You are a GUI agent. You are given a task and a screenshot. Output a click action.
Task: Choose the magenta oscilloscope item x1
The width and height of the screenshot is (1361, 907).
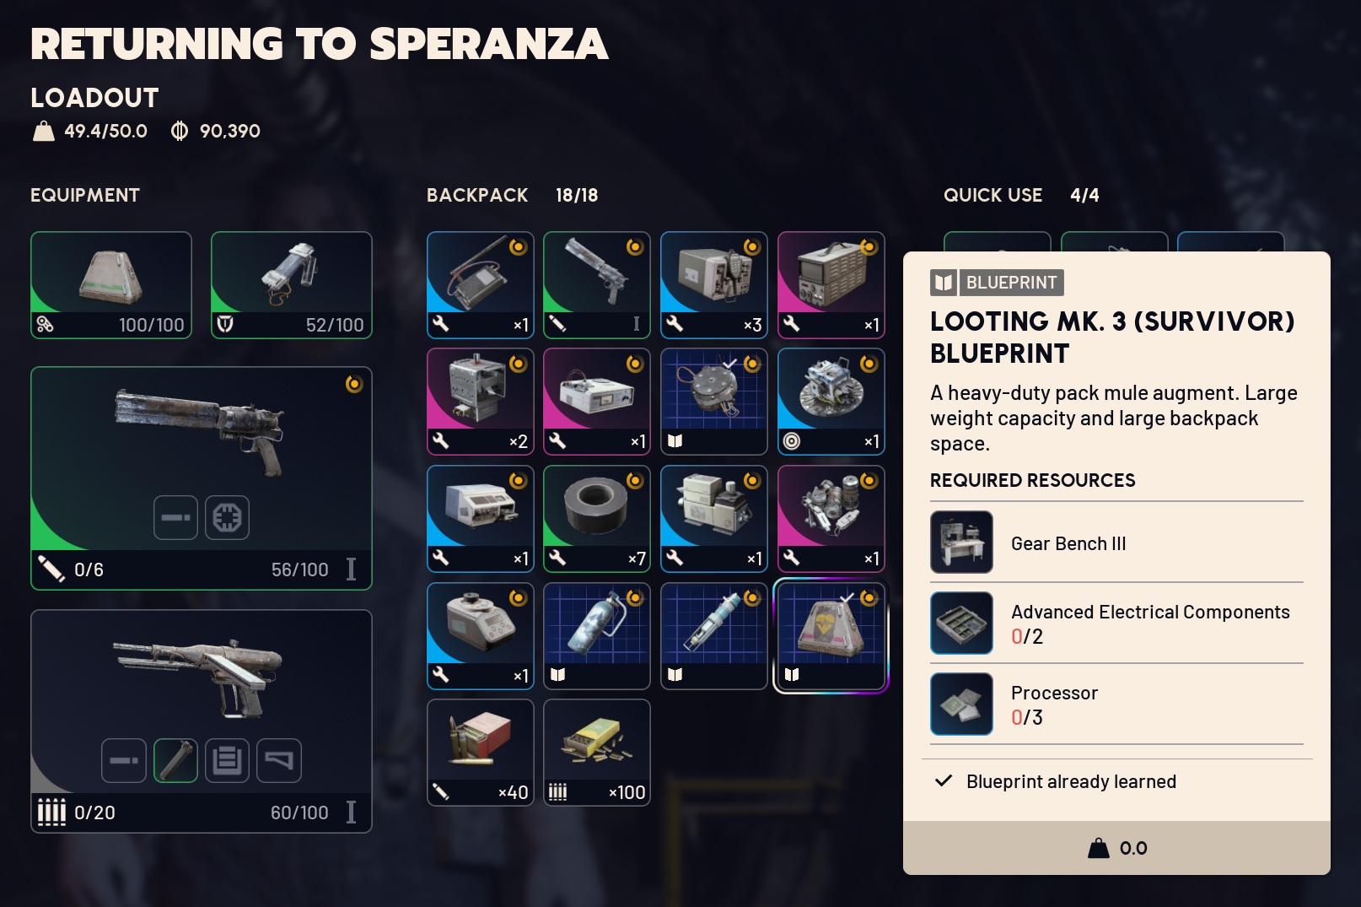pyautogui.click(x=831, y=285)
